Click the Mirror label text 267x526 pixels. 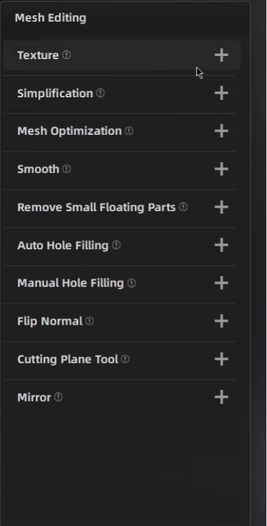click(34, 398)
